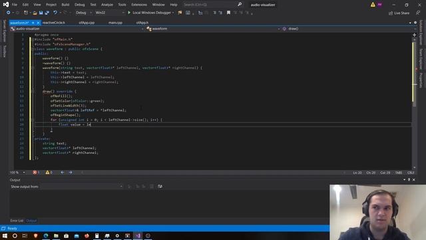This screenshot has width=426, height=240.
Task: Open Output panel window position menu
Action: coord(404,180)
